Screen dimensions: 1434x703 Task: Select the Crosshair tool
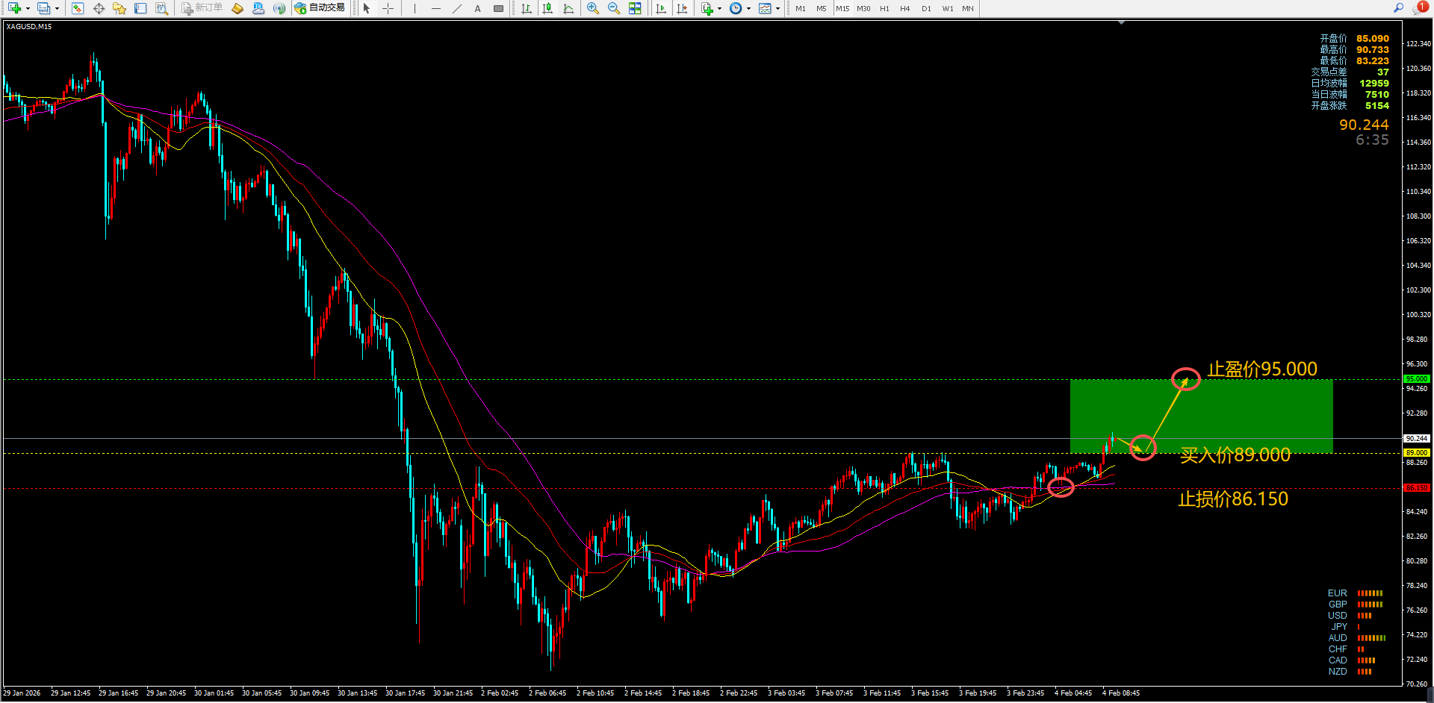(x=388, y=8)
